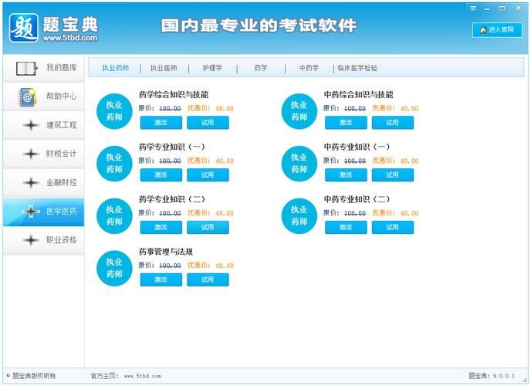Click round 执业药师 badge for 中药综合知识与技能
Viewport: 531px width, 386px height.
(x=299, y=111)
